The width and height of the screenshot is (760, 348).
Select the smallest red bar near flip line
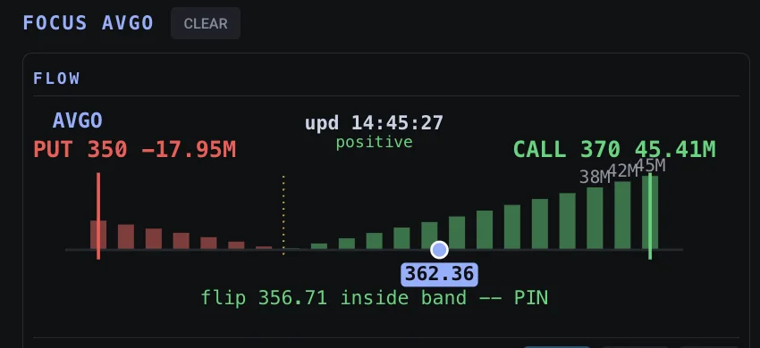(264, 248)
